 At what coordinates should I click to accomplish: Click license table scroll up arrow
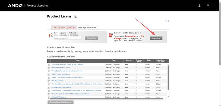click(x=168, y=64)
